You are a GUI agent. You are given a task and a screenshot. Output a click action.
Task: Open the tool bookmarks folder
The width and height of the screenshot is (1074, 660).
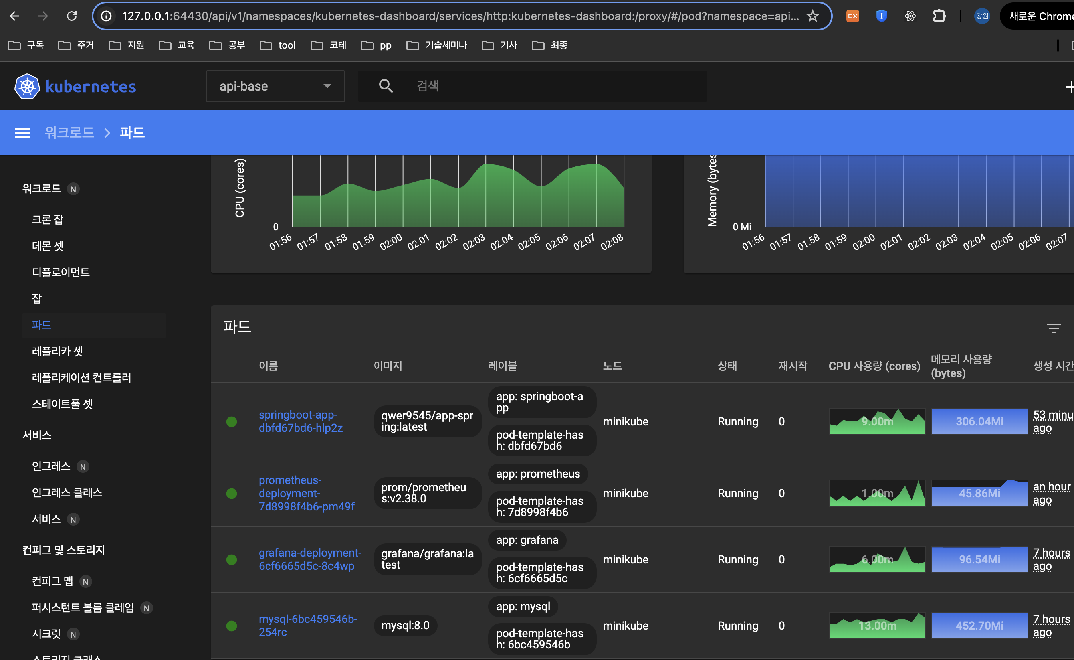coord(278,45)
